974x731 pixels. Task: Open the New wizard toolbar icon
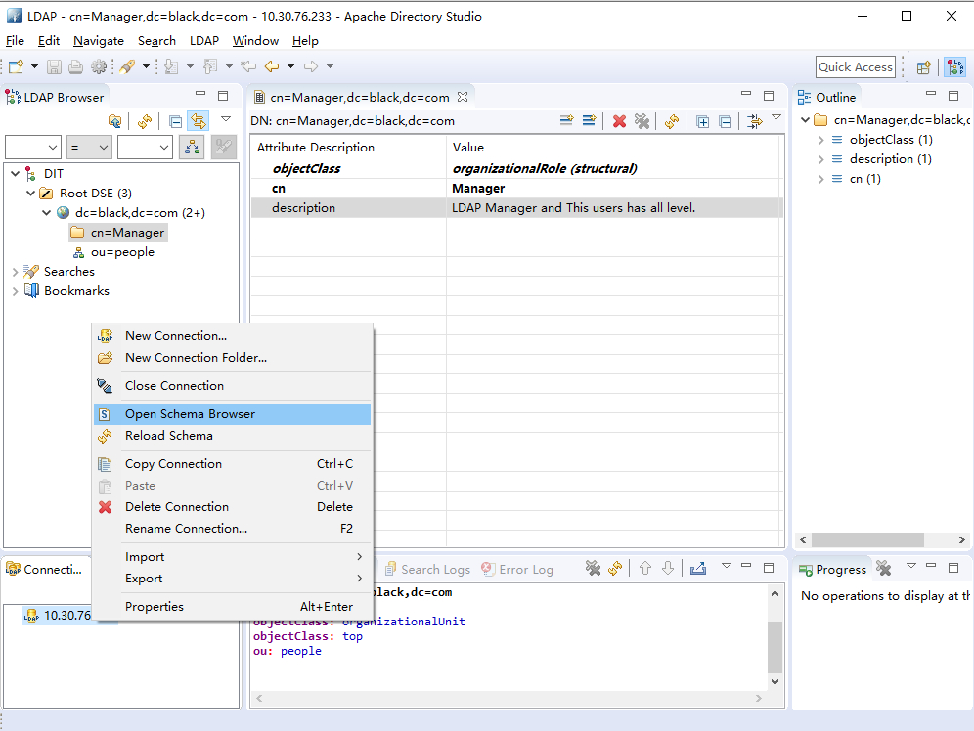[x=17, y=66]
